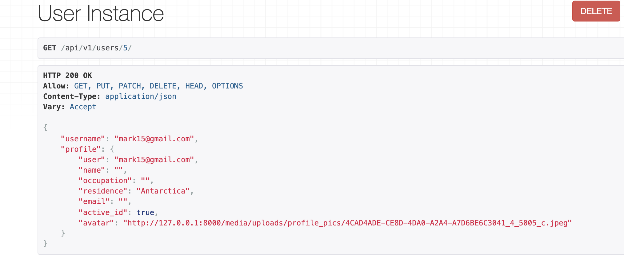This screenshot has width=624, height=266.
Task: Select the residence value "Antarctica"
Action: tap(163, 191)
